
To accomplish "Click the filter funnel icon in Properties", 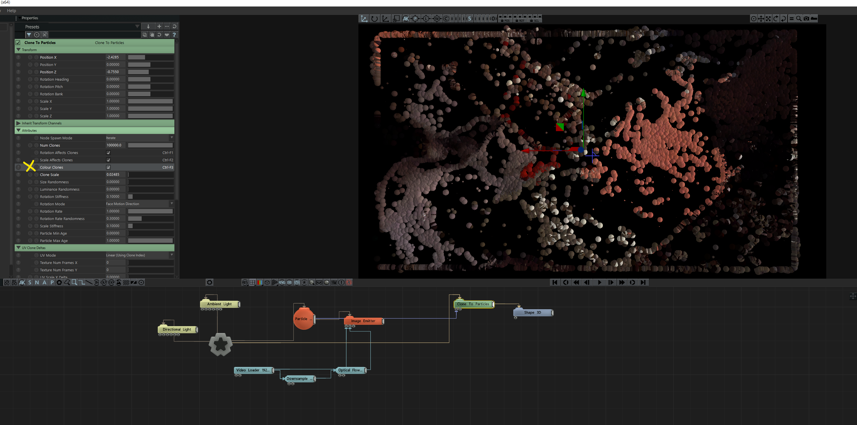I will point(29,35).
